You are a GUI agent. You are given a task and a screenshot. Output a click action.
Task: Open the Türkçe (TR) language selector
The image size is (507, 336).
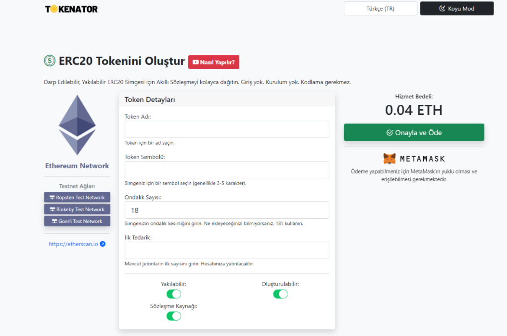pyautogui.click(x=380, y=9)
